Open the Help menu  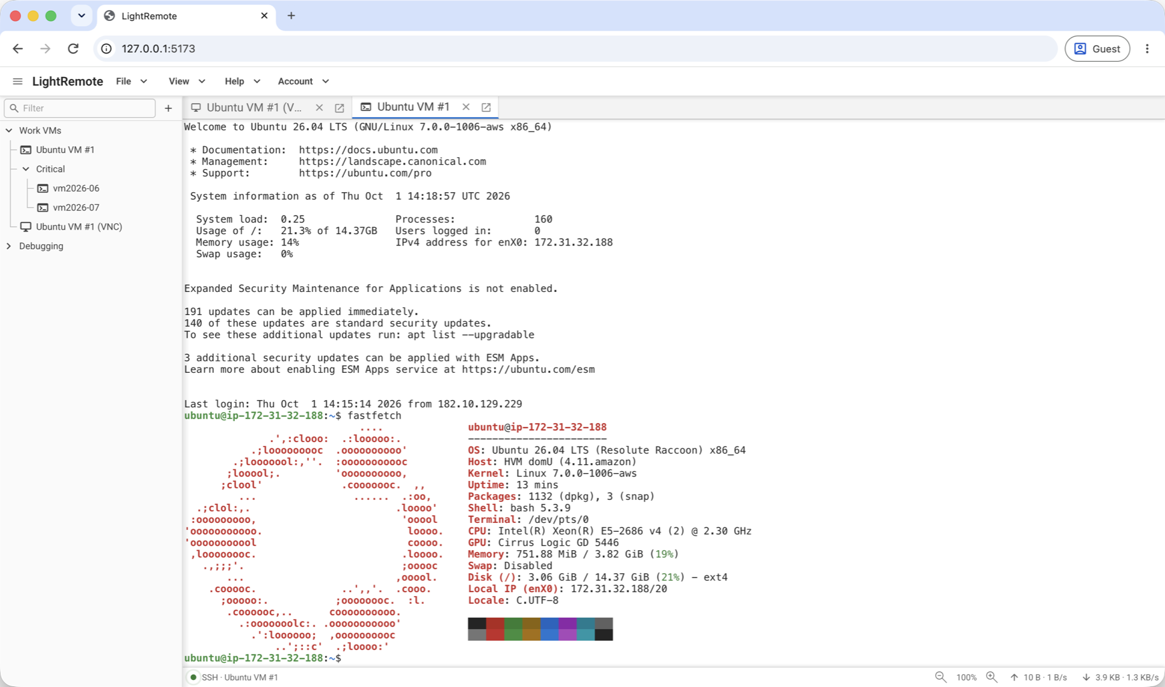(x=242, y=81)
